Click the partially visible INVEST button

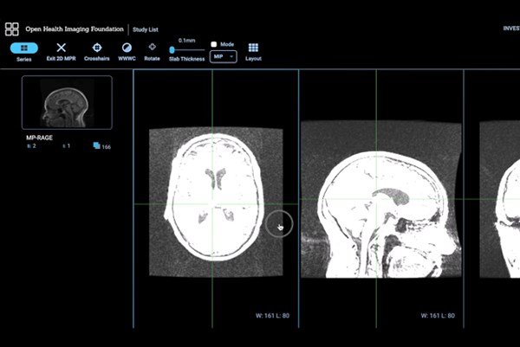(510, 29)
